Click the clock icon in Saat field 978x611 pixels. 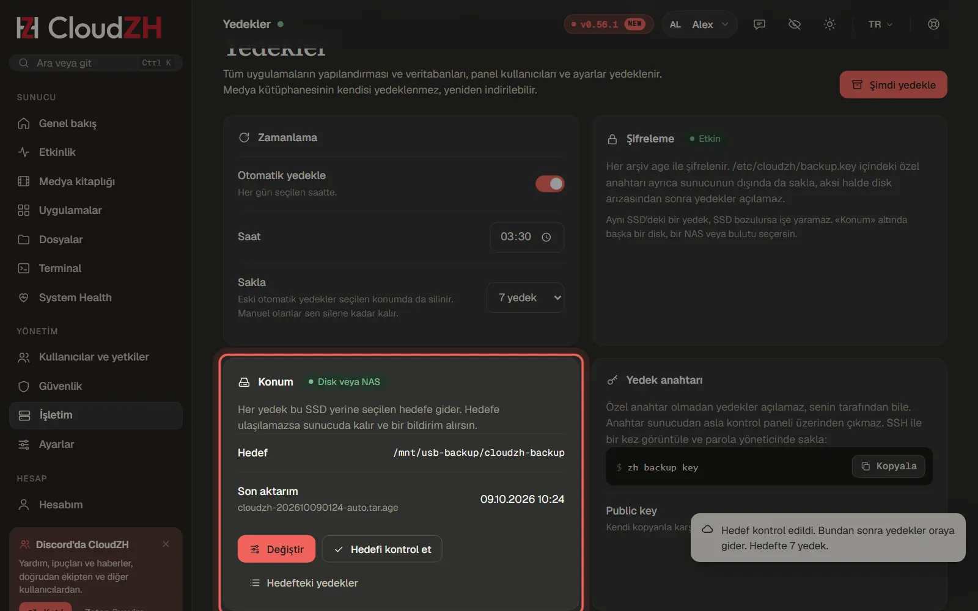(x=546, y=237)
